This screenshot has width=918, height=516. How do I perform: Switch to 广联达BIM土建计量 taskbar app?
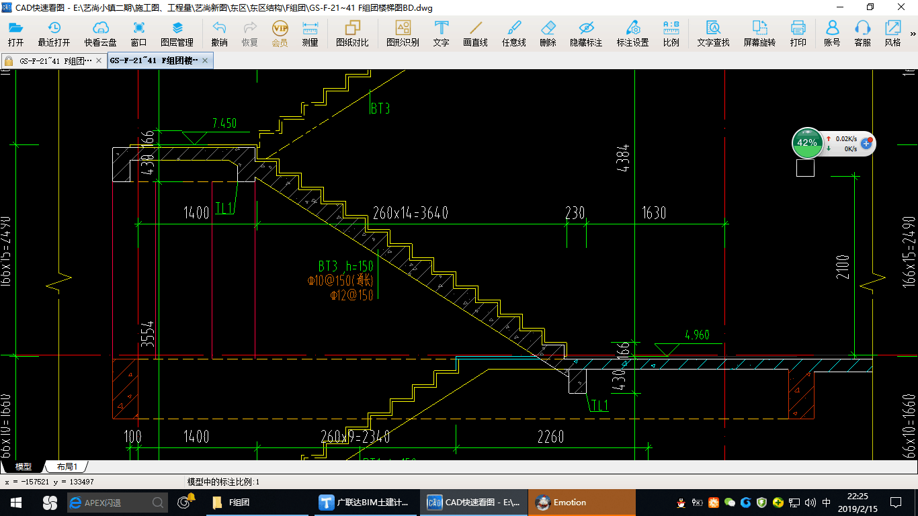[x=366, y=502]
